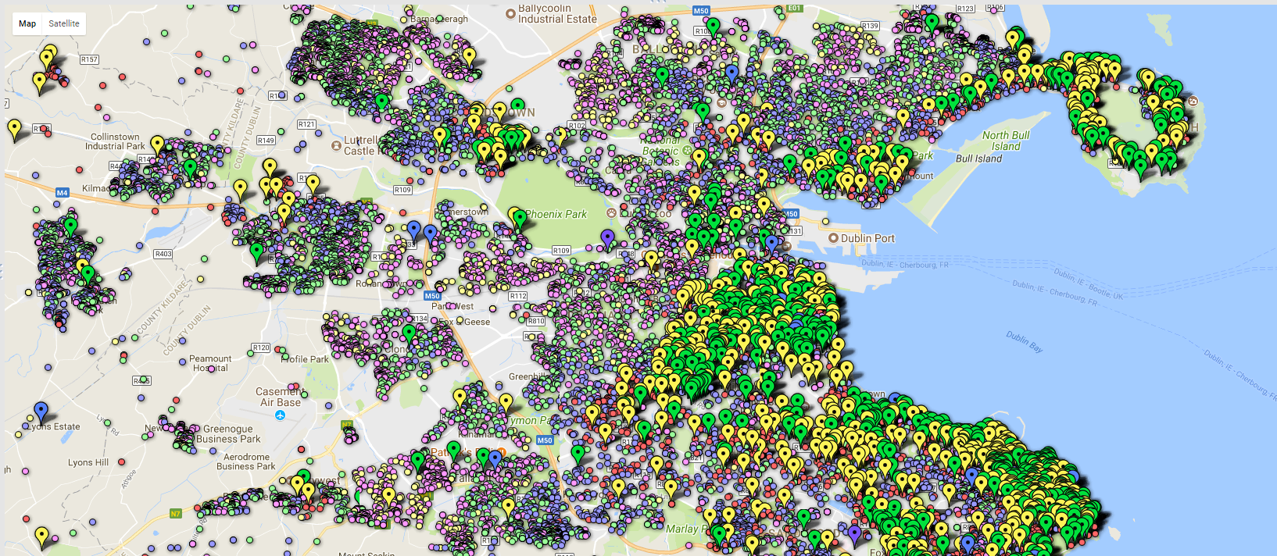Click yellow pin left of Ballycoolin label
This screenshot has height=556, width=1277.
pyautogui.click(x=469, y=55)
